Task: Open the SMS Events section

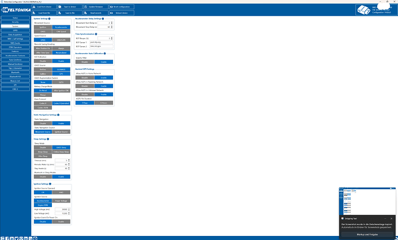Action: [15, 43]
